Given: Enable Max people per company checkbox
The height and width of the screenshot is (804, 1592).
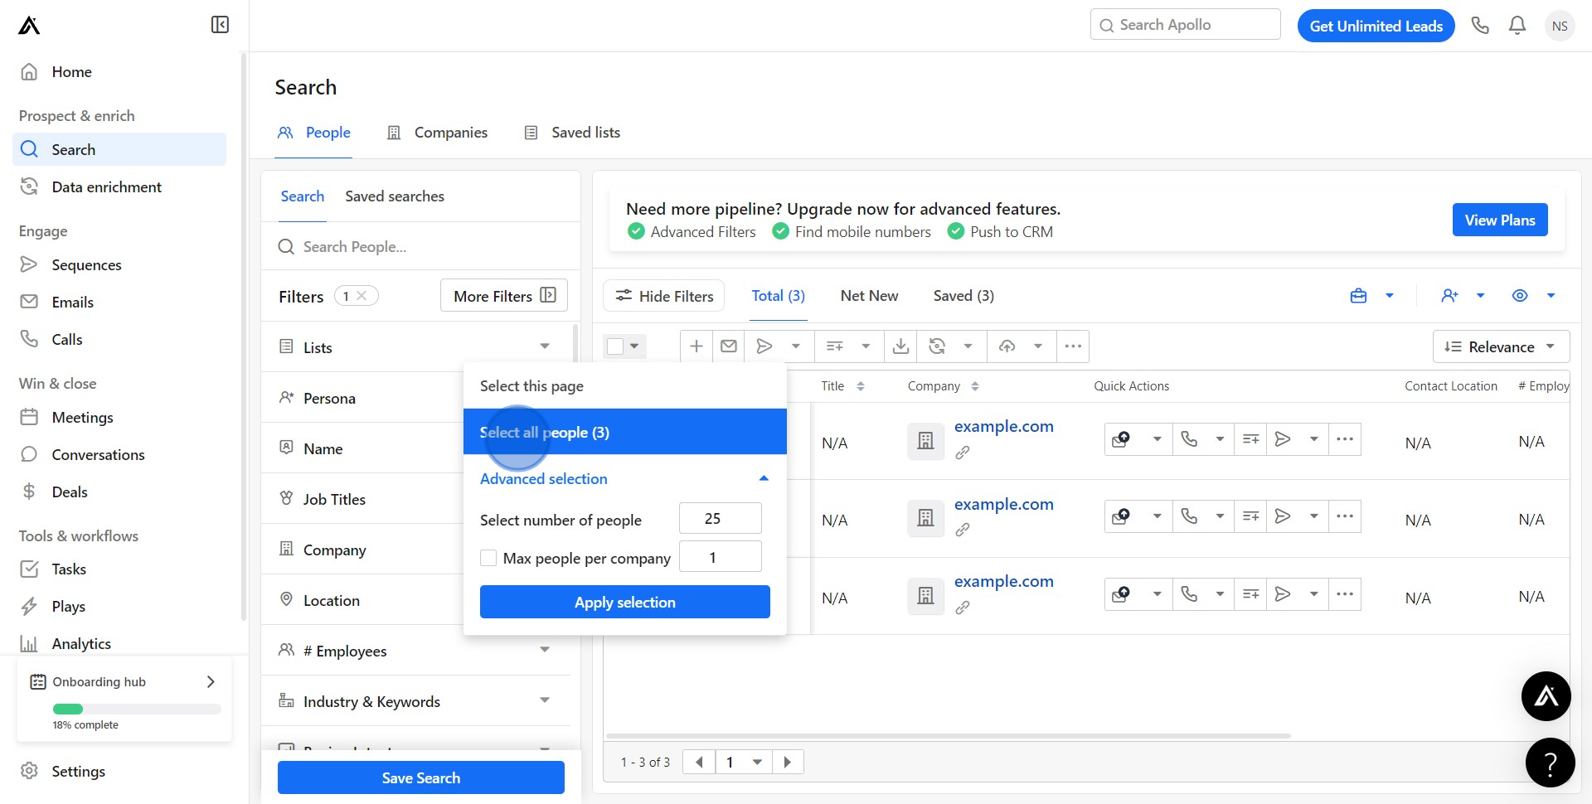Looking at the screenshot, I should point(488,558).
